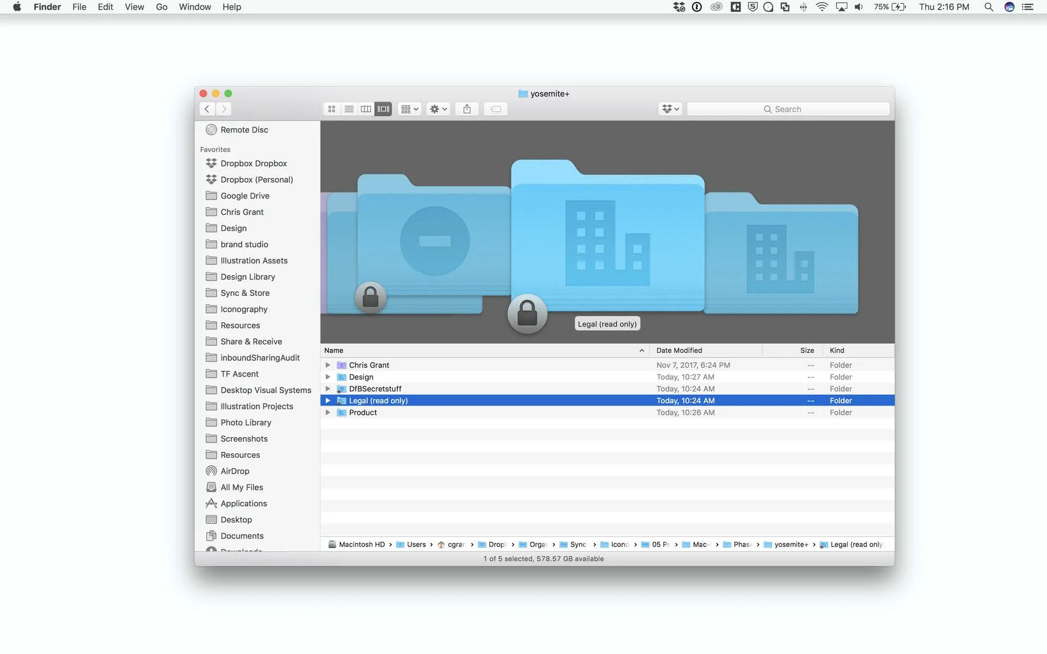Select the DfBSecretstuff folder in list
Image resolution: width=1047 pixels, height=654 pixels.
tap(607, 389)
